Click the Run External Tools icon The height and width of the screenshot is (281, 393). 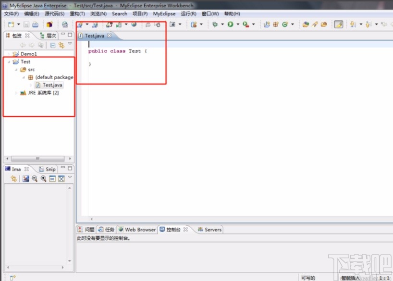[246, 24]
